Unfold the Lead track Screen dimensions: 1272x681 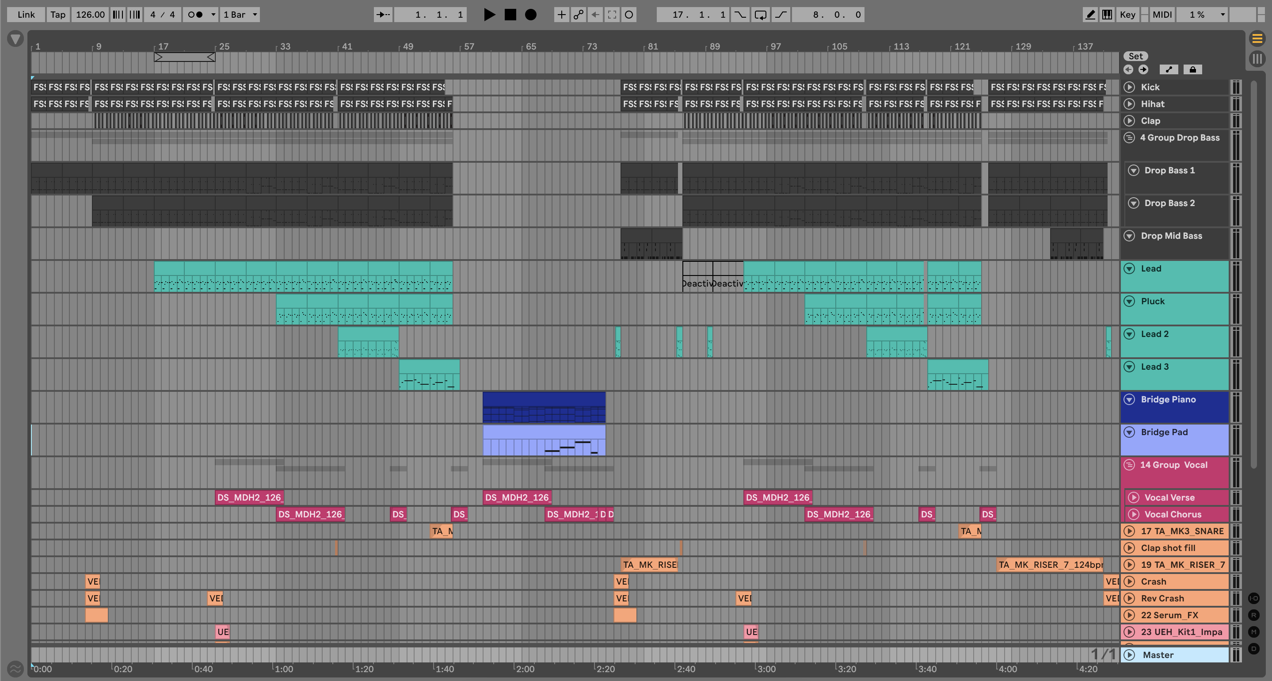coord(1129,268)
